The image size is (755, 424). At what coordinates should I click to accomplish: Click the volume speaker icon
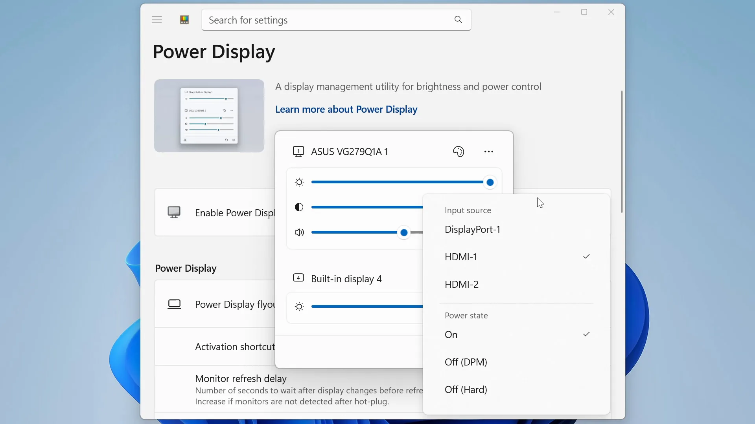(299, 232)
